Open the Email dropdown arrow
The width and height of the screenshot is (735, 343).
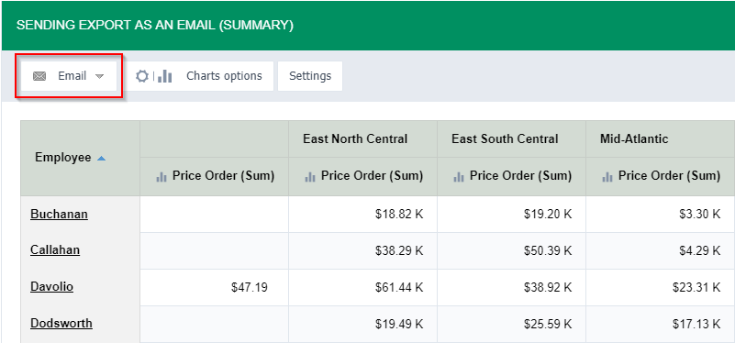pos(99,76)
